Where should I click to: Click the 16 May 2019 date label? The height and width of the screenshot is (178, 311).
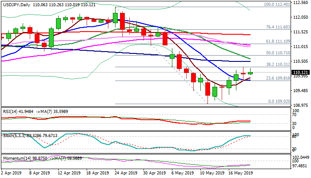pos(241,174)
